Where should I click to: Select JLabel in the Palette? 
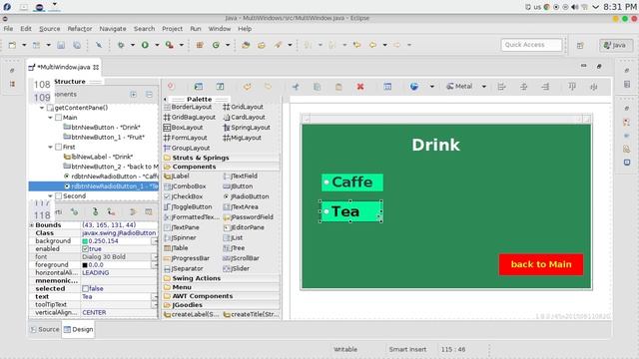point(177,176)
